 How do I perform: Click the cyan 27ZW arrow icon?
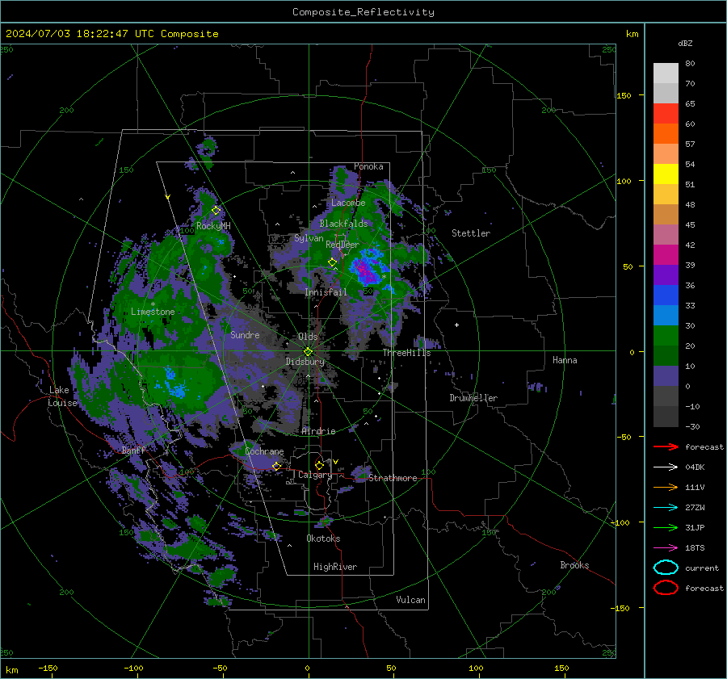[x=666, y=508]
